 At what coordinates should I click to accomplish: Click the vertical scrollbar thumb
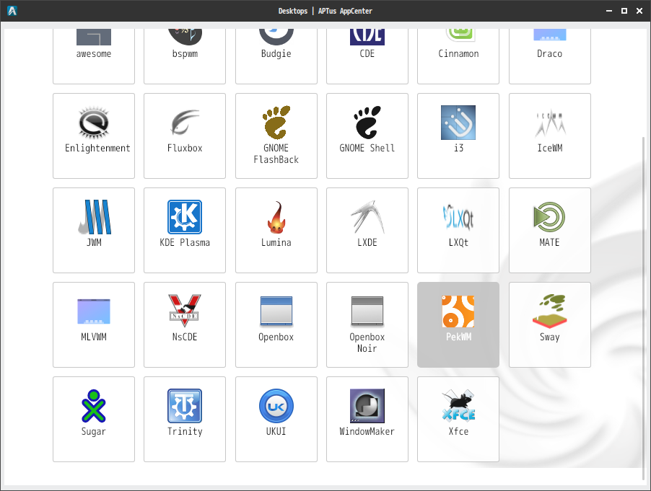click(644, 307)
